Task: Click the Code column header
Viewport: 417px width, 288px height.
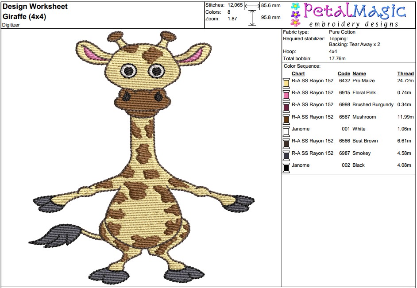Action: click(344, 73)
